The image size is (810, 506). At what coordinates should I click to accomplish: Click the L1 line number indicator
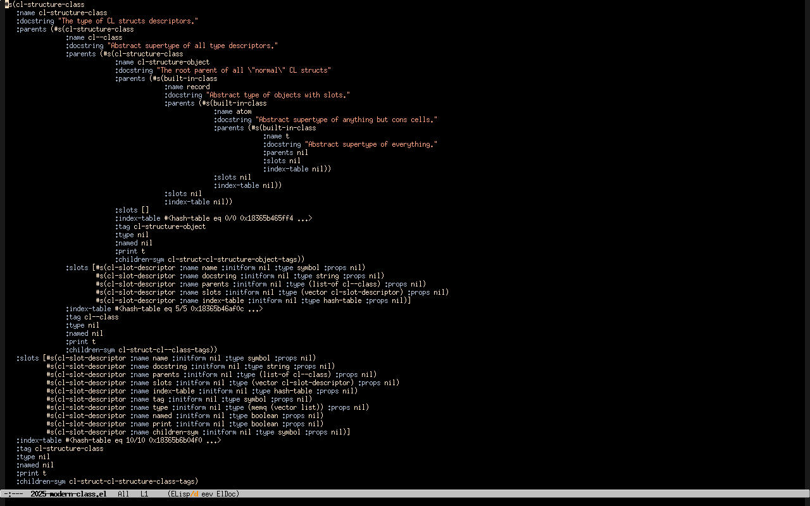click(144, 494)
